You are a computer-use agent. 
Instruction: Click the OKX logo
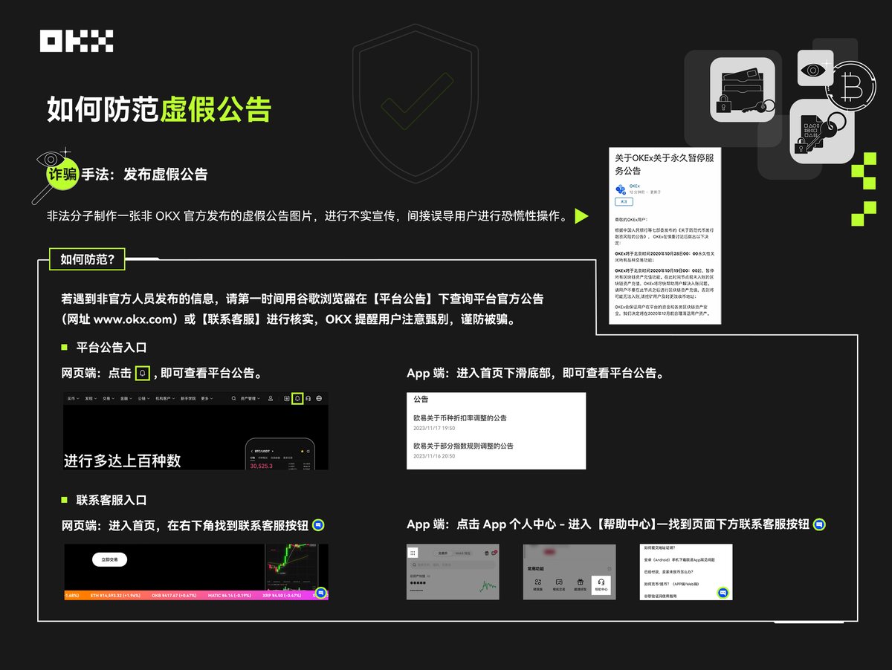pos(77,41)
